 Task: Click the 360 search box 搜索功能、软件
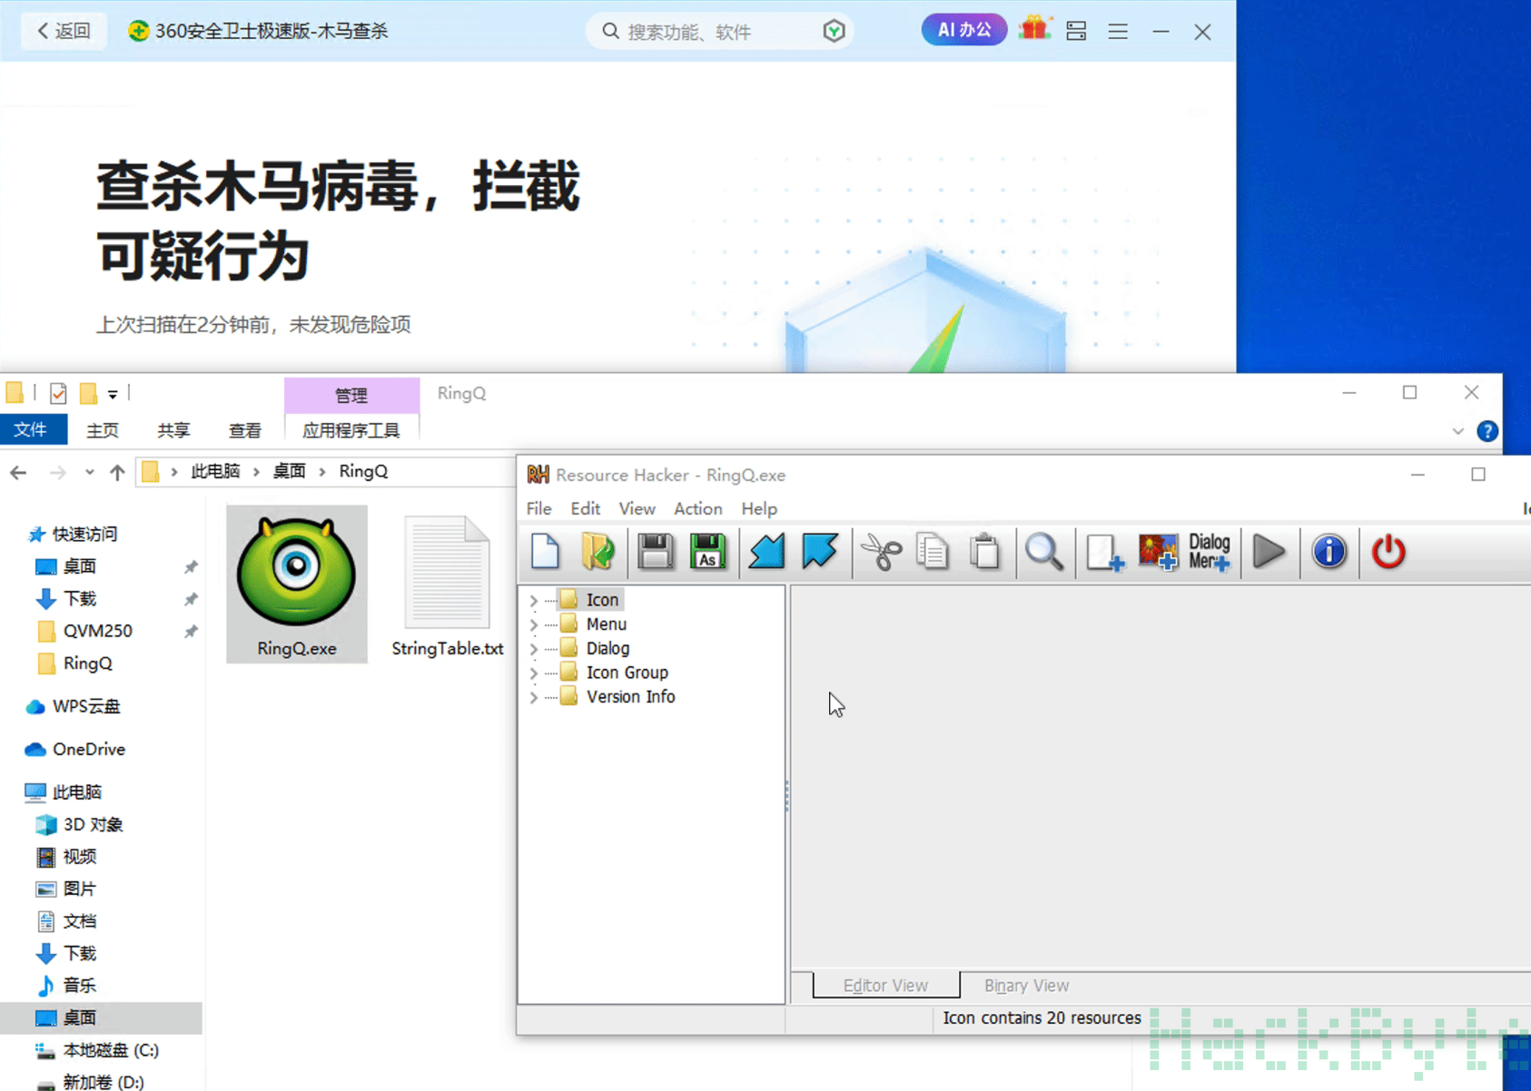coord(721,32)
